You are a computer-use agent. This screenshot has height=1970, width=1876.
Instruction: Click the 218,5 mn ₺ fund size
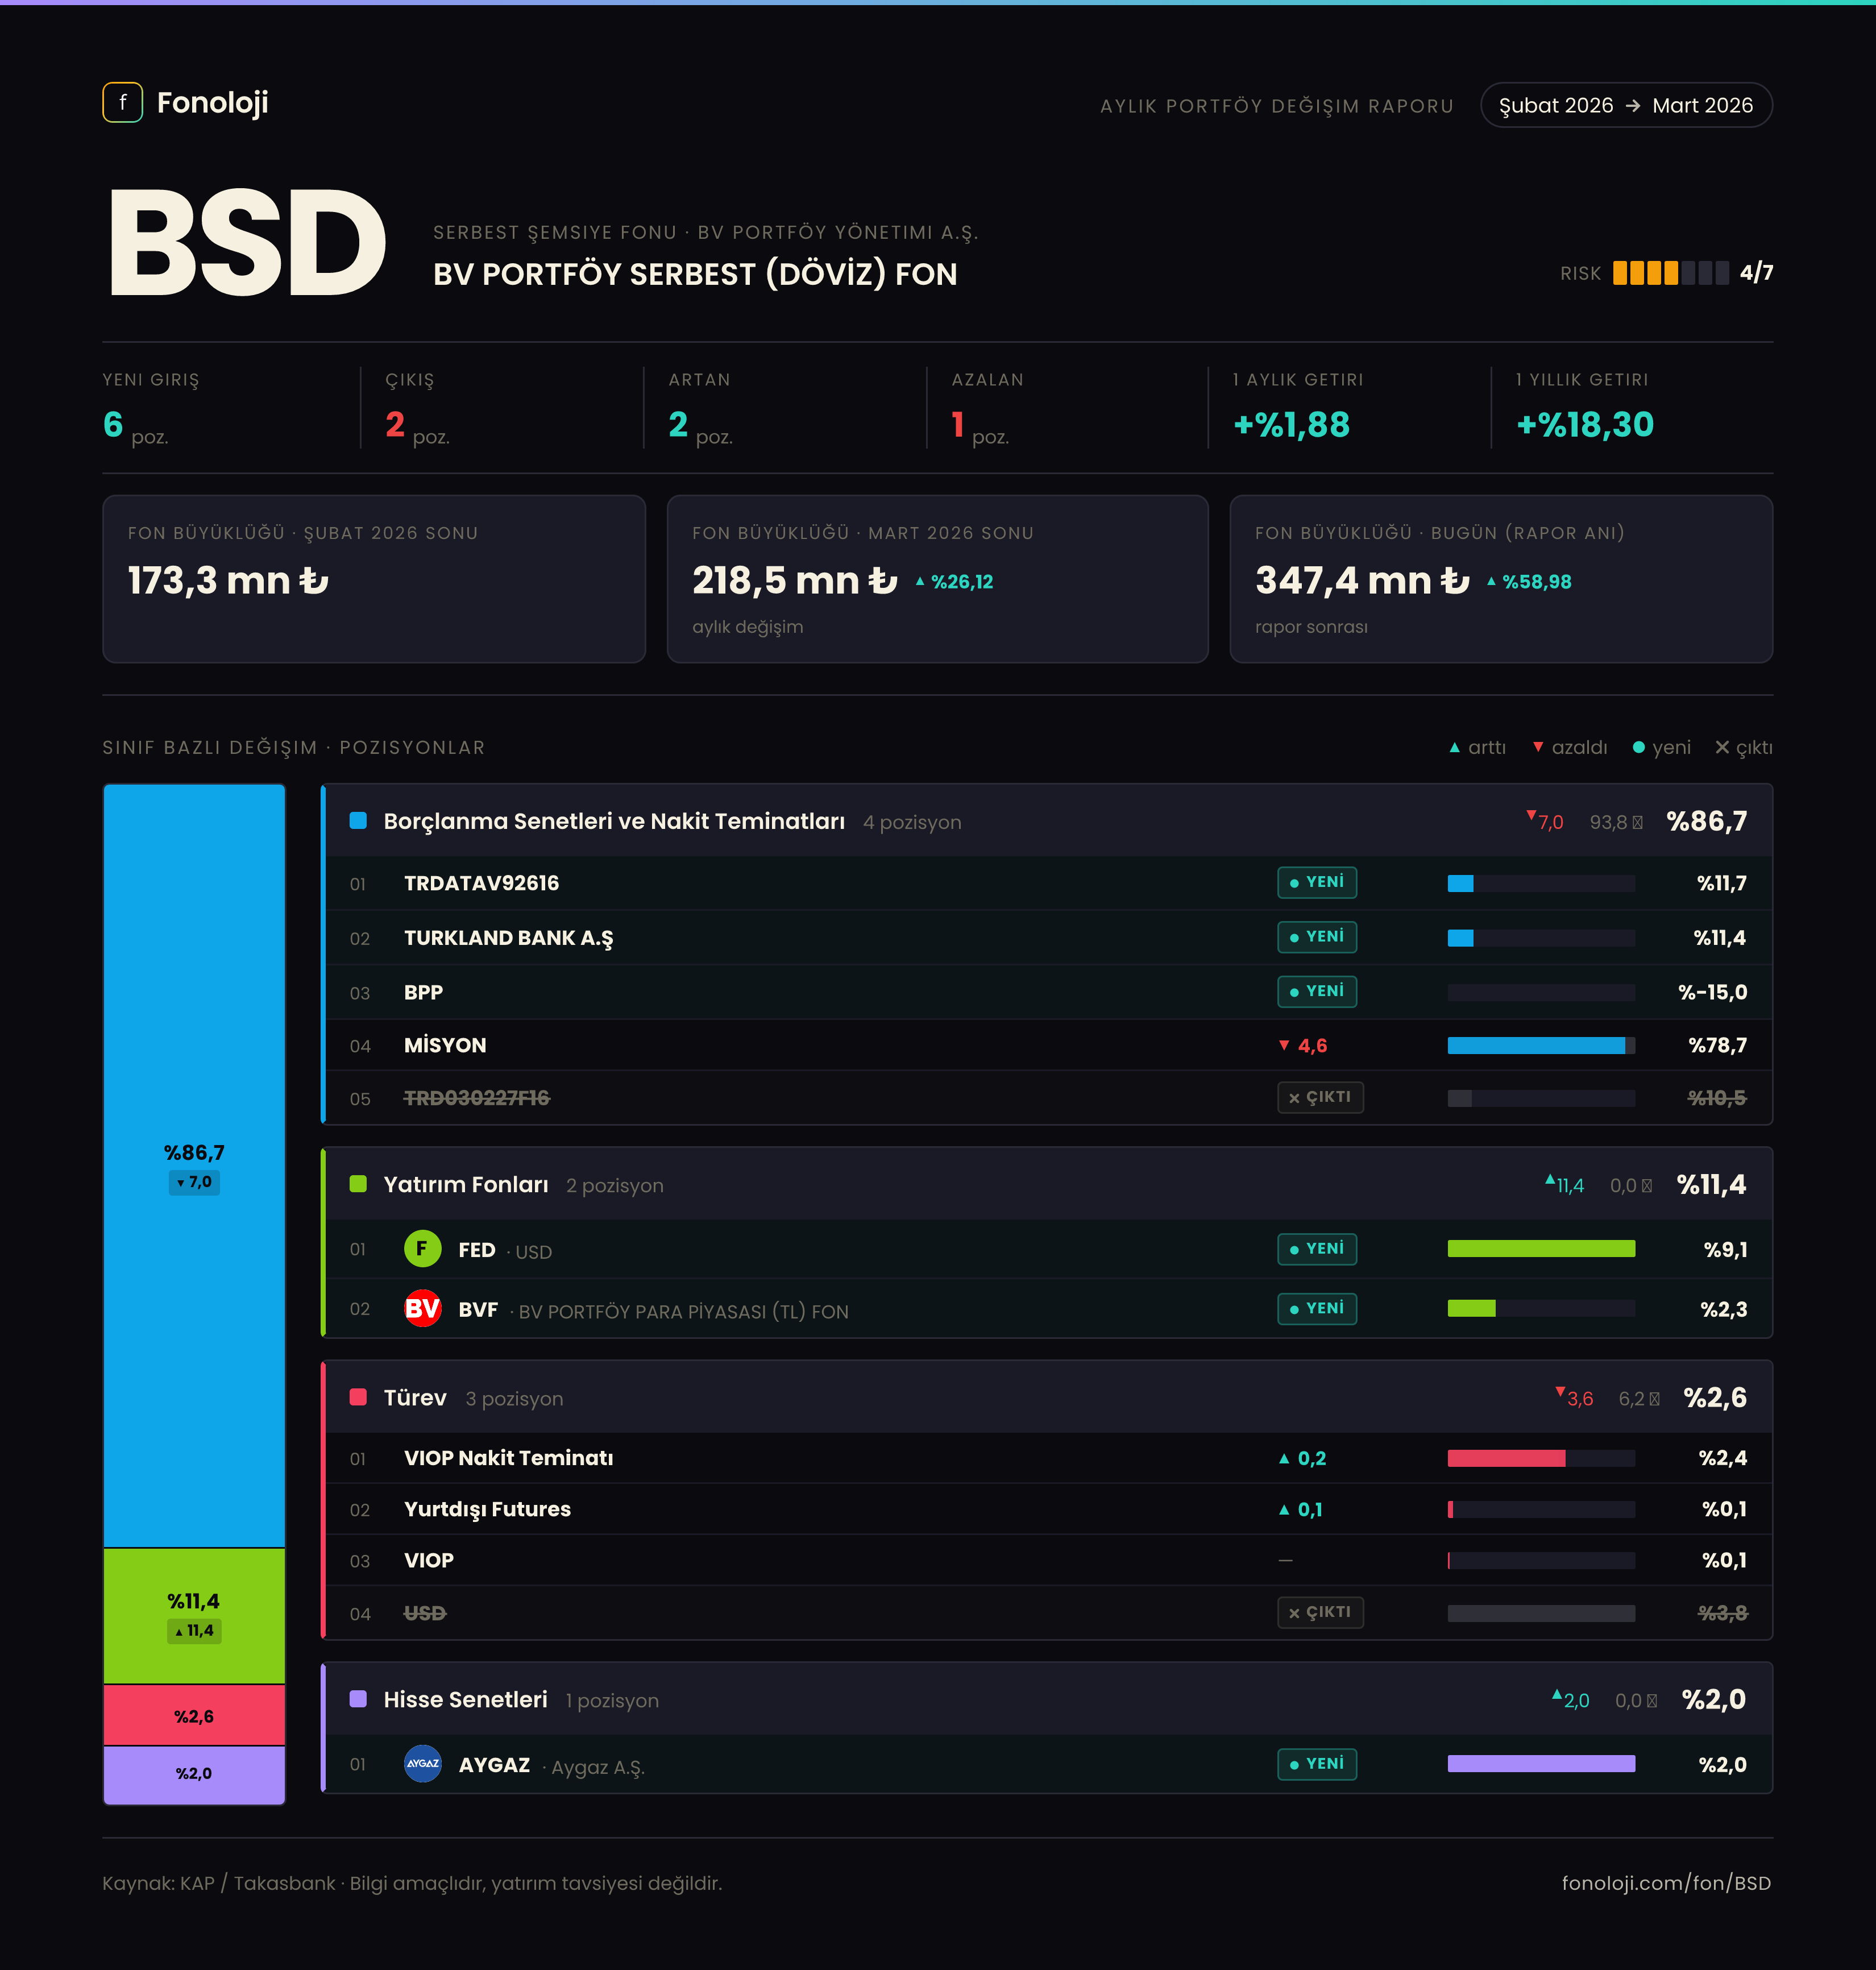point(795,580)
